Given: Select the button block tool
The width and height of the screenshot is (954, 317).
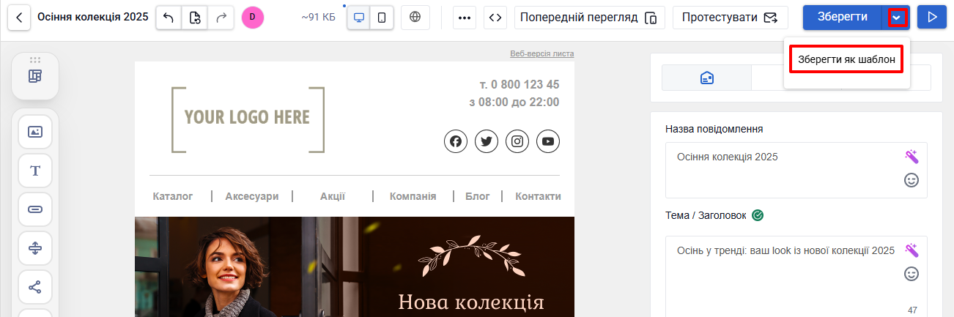Looking at the screenshot, I should click(x=35, y=209).
